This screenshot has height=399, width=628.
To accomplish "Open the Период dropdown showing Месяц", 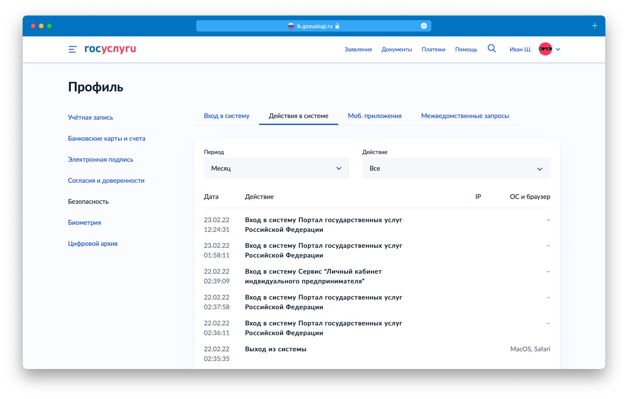I will [x=276, y=168].
